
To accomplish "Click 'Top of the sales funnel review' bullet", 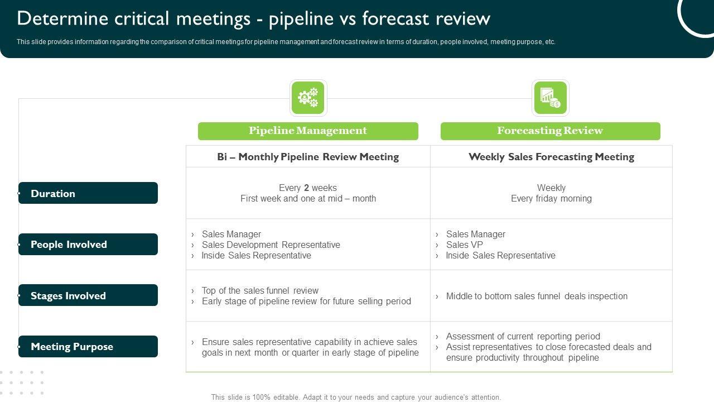I will coord(260,290).
